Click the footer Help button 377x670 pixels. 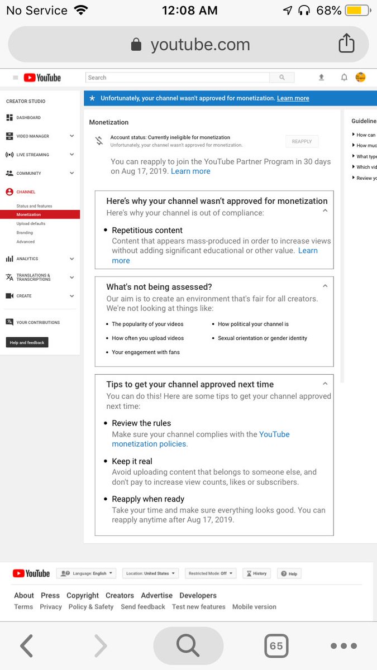pyautogui.click(x=289, y=573)
